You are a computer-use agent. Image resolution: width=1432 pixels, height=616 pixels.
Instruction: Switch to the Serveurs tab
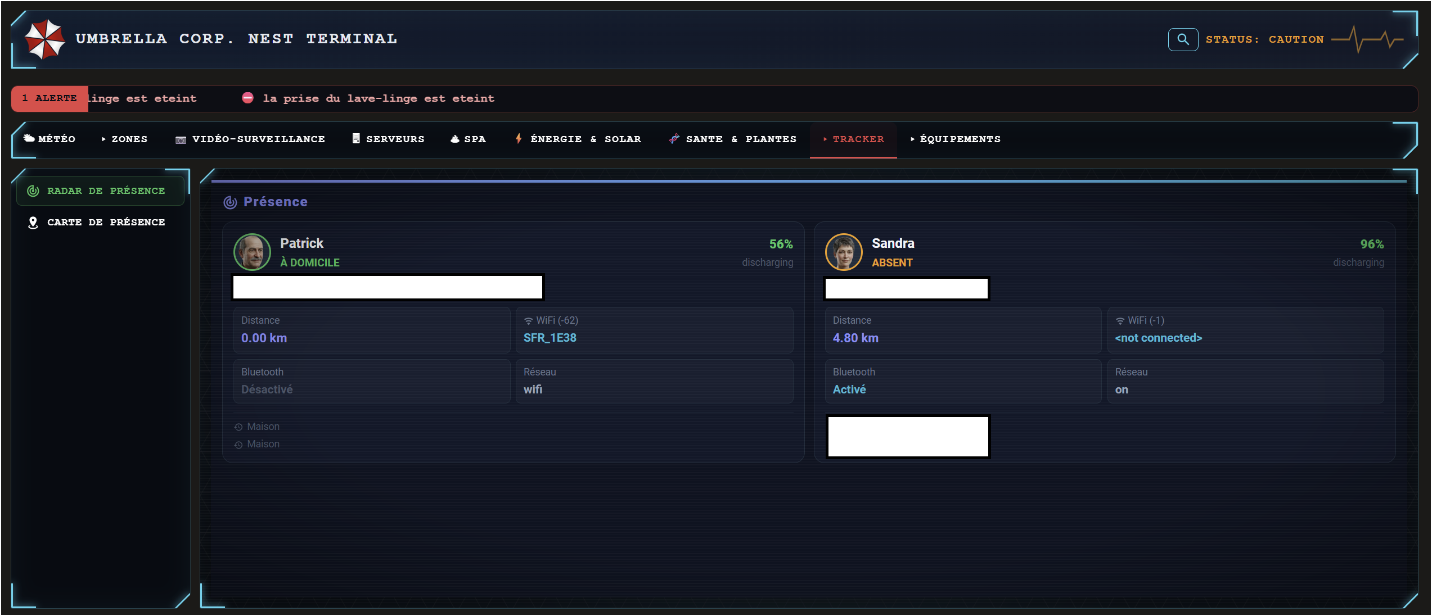[x=388, y=139]
